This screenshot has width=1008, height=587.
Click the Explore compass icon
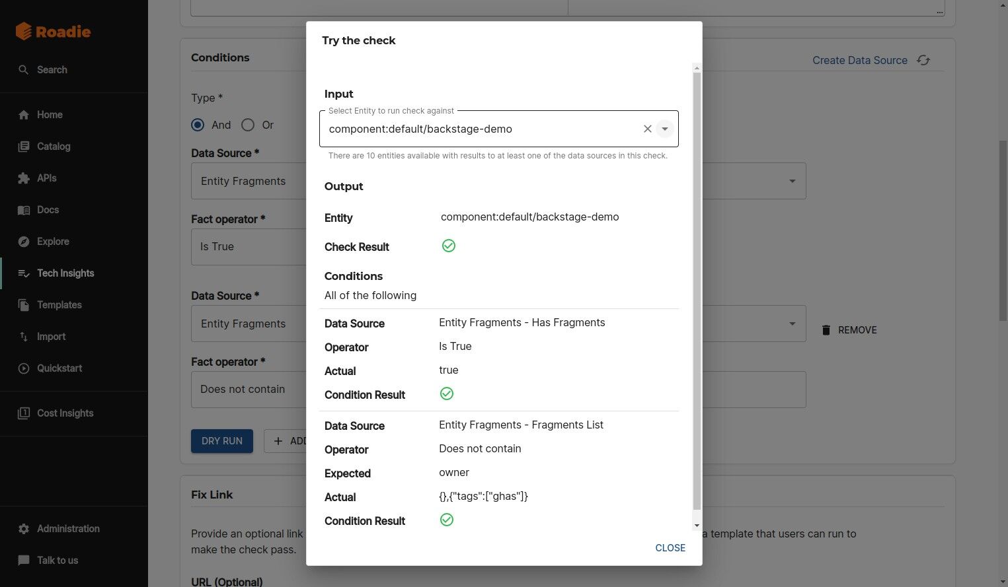pyautogui.click(x=24, y=242)
